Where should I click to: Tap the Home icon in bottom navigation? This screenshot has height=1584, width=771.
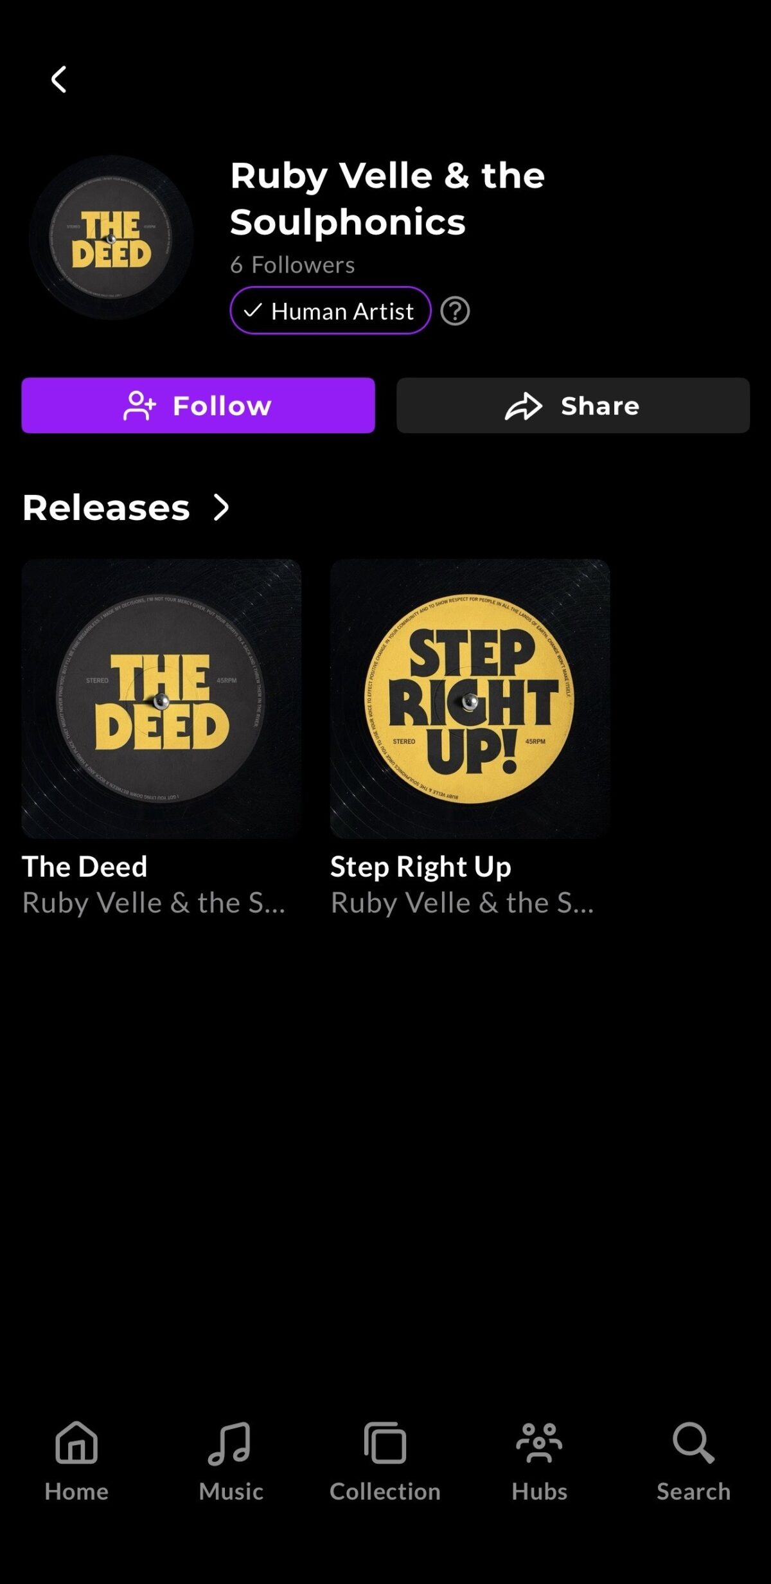pos(76,1442)
